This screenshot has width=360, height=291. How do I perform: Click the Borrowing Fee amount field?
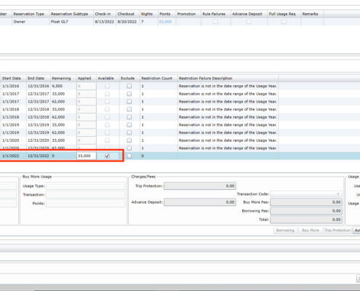[x=306, y=211]
